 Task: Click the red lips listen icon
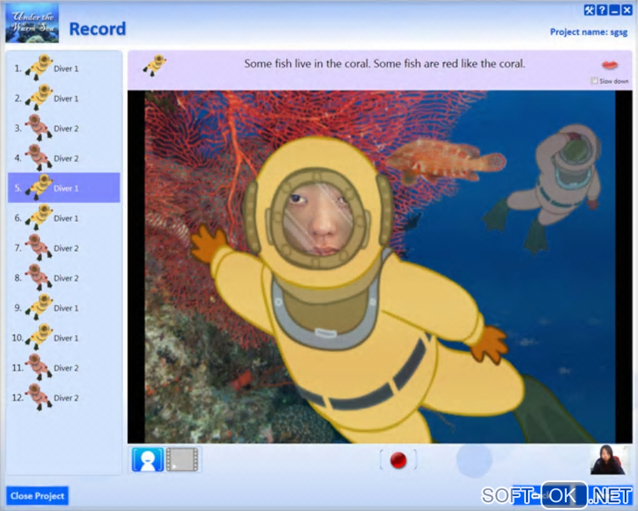610,65
